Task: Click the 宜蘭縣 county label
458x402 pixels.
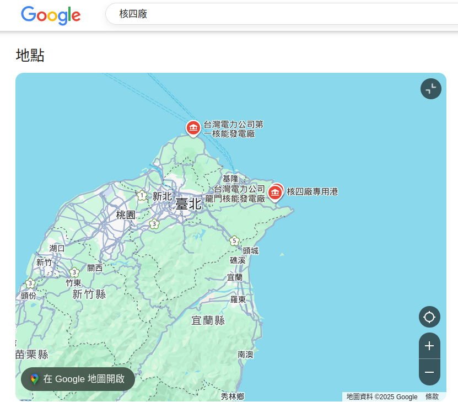Action: coord(208,320)
